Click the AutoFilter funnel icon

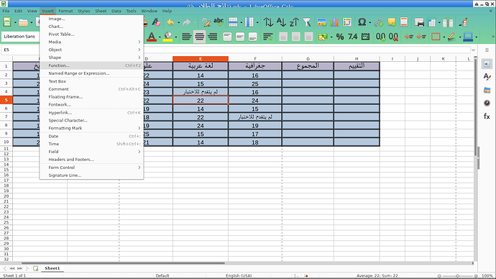click(306, 22)
